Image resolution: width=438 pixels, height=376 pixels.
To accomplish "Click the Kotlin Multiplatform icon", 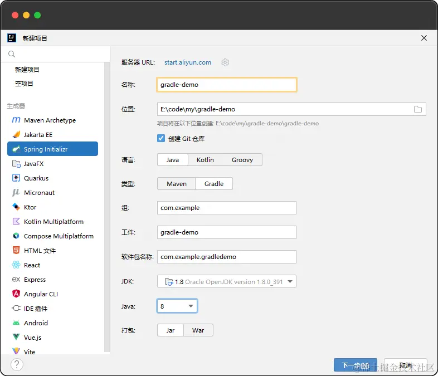I will coord(16,221).
